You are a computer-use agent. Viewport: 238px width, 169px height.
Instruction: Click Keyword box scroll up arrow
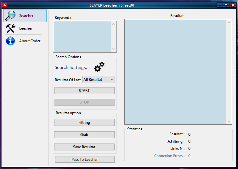(114, 24)
